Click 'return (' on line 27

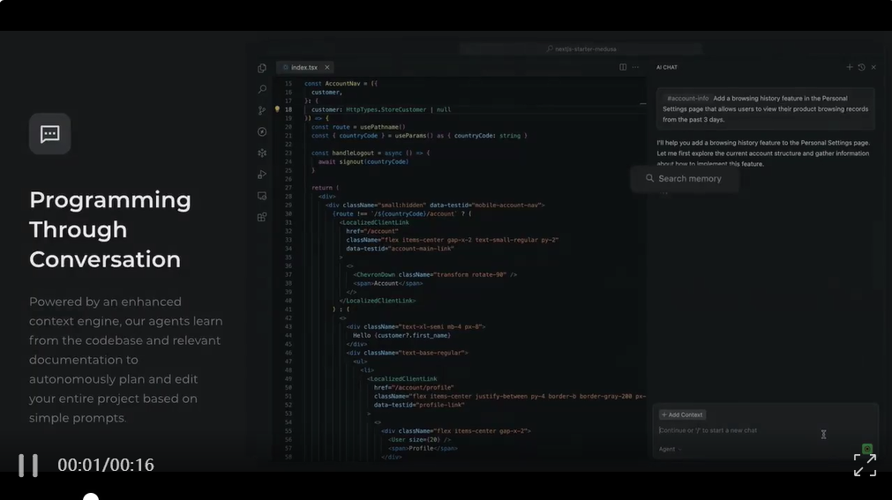325,188
